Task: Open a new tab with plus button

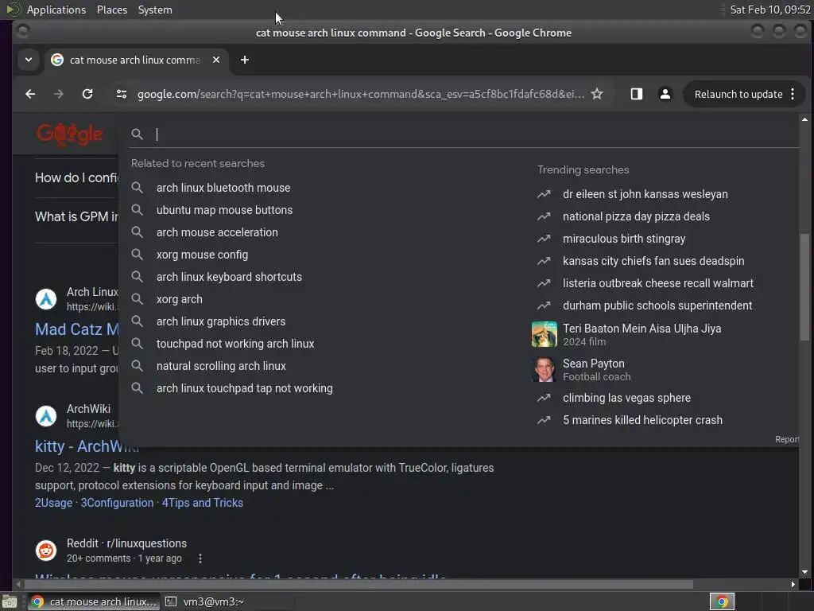Action: click(245, 60)
